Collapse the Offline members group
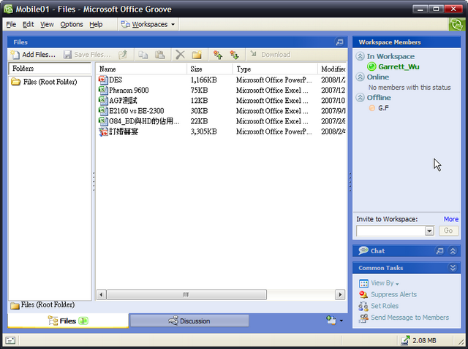Image resolution: width=468 pixels, height=349 pixels. click(x=361, y=97)
